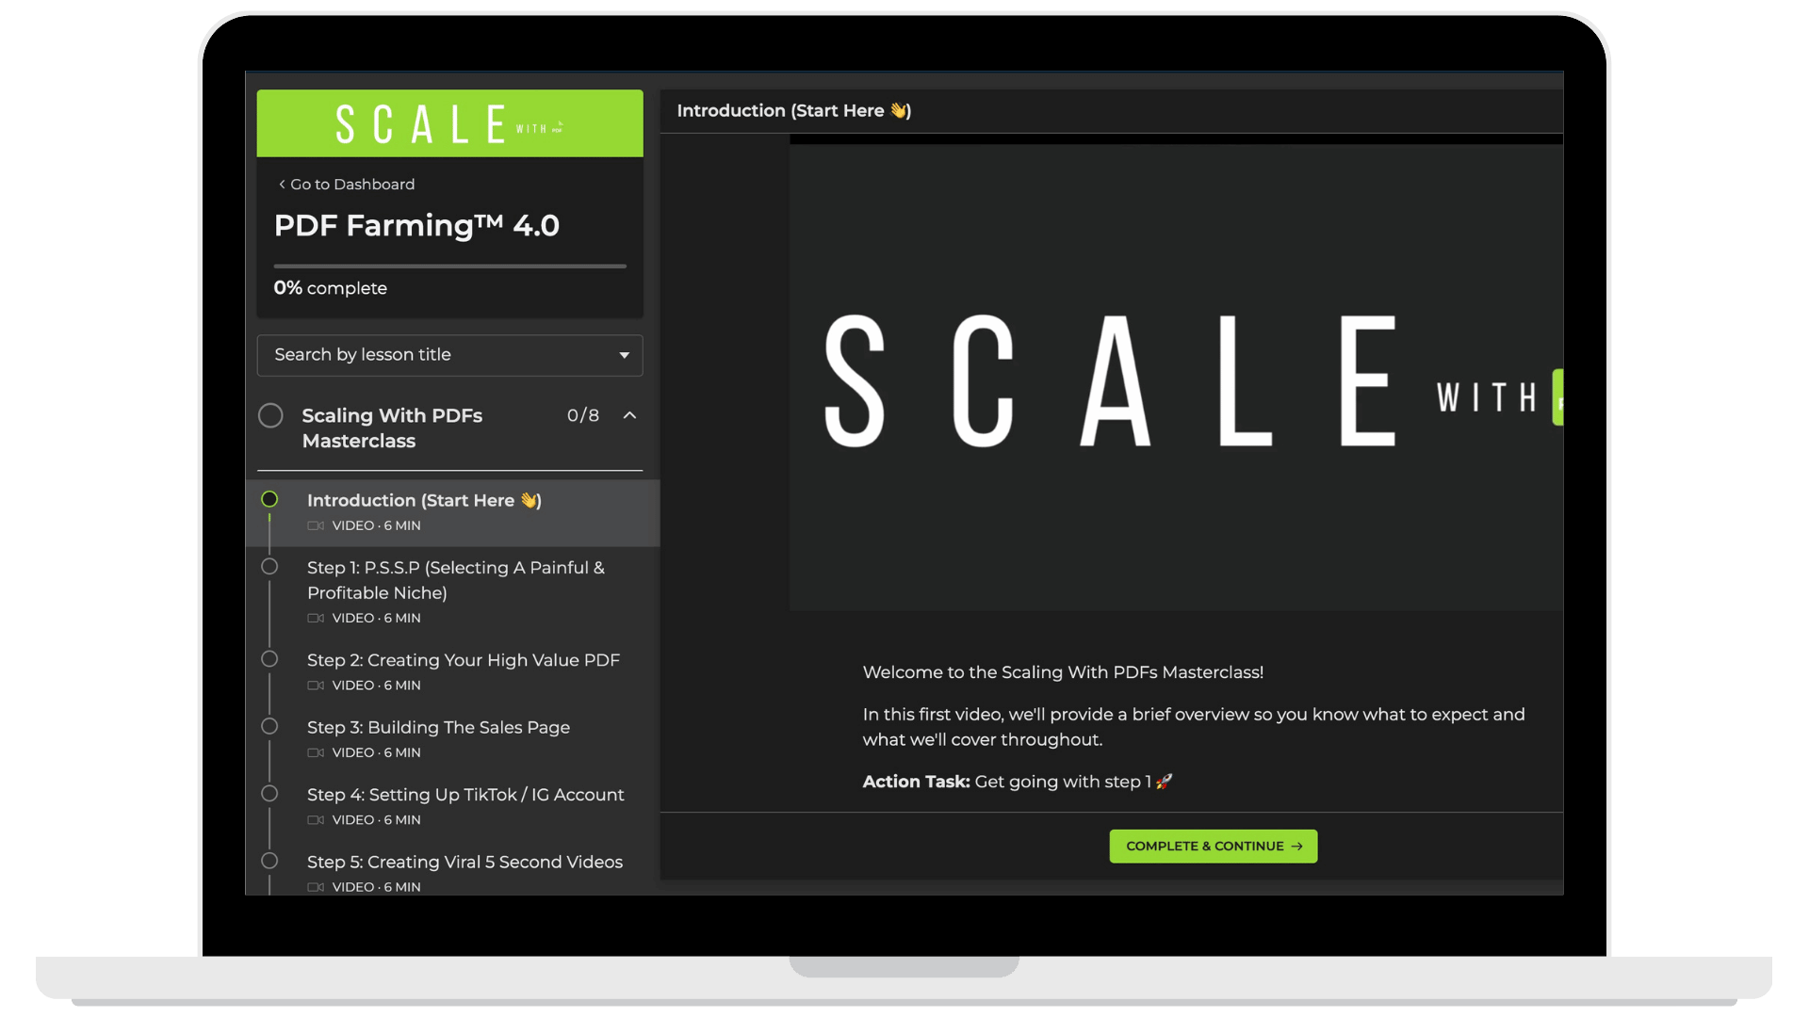Click the course progress bar
This screenshot has width=1809, height=1017.
449,266
